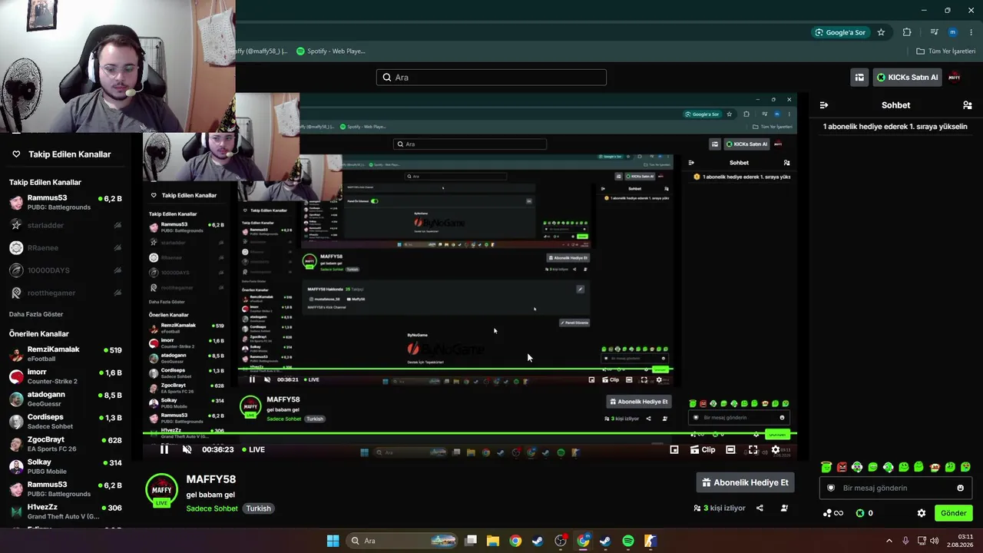Open channel points infinity icon
The image size is (983, 553).
tap(832, 513)
